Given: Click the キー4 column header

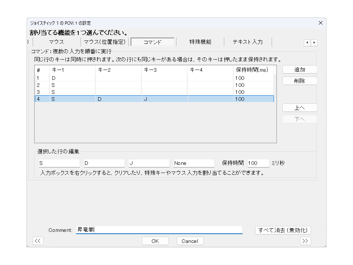Looking at the screenshot, I should 210,70.
